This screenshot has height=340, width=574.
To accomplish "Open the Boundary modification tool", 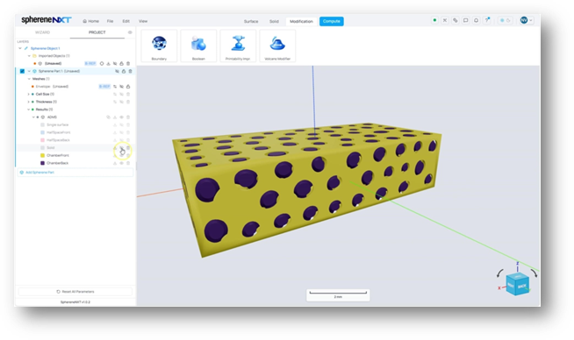I will [159, 46].
